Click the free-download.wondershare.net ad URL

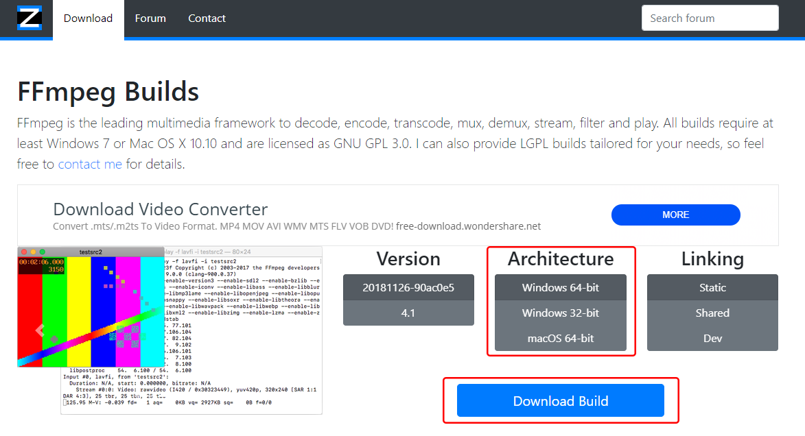pos(468,226)
